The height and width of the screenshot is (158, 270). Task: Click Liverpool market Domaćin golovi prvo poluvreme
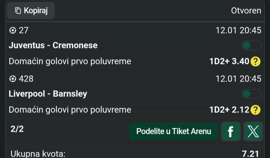tap(70, 110)
